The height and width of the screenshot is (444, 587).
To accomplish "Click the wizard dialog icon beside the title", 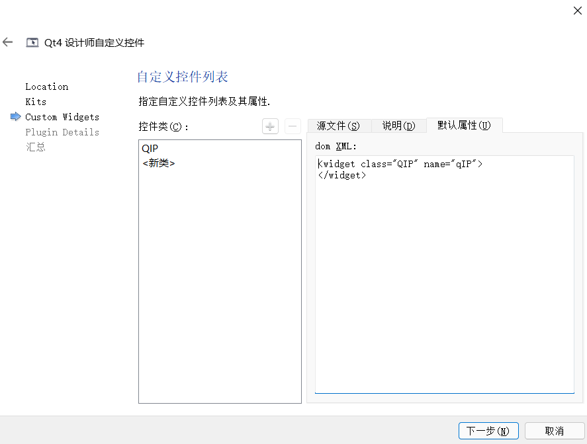I will (x=32, y=42).
